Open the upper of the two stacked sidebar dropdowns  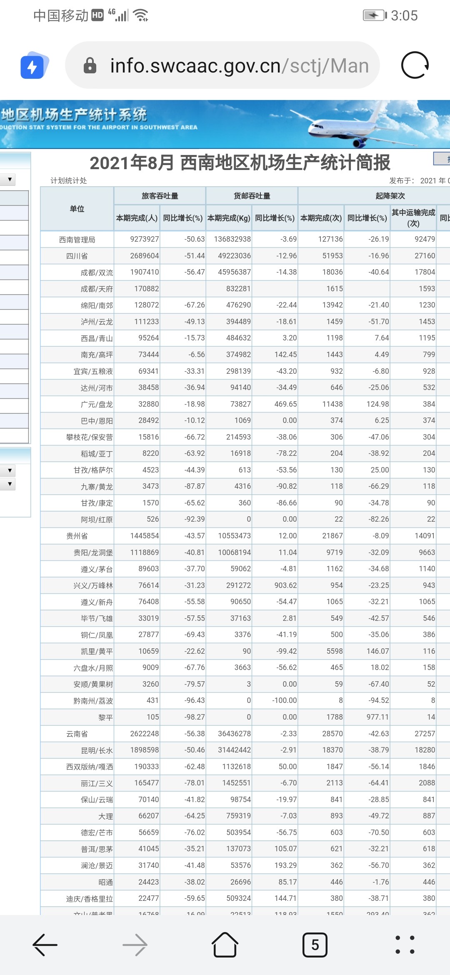[9, 471]
